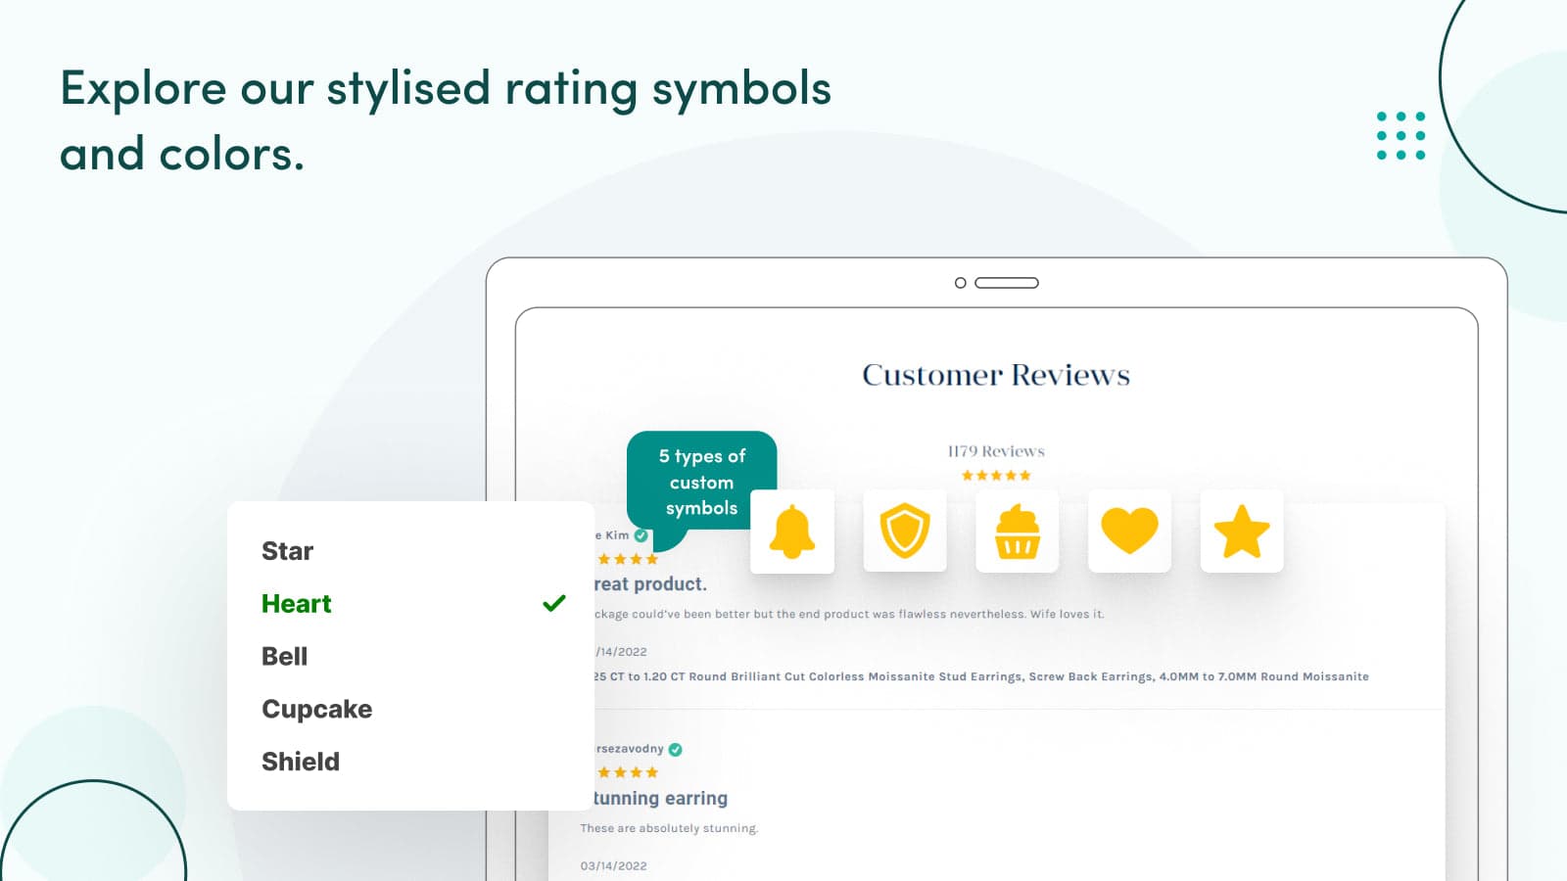This screenshot has height=881, width=1567.
Task: Select the heart rating symbol icon
Action: point(1129,532)
